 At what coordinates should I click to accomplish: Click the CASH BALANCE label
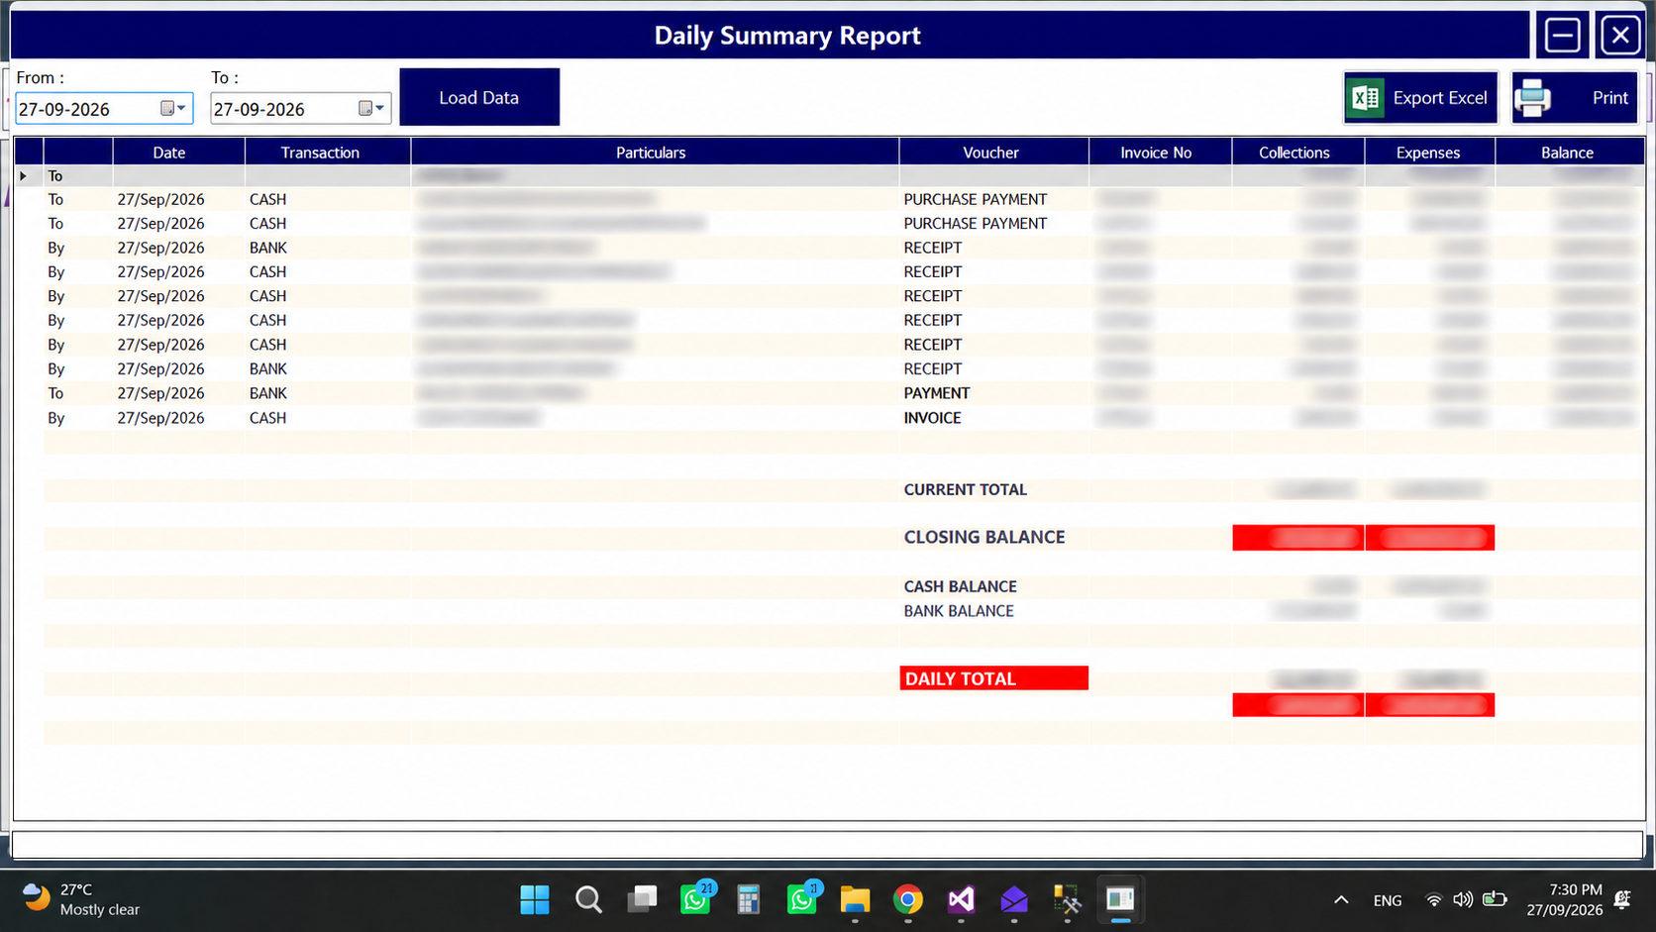click(960, 586)
